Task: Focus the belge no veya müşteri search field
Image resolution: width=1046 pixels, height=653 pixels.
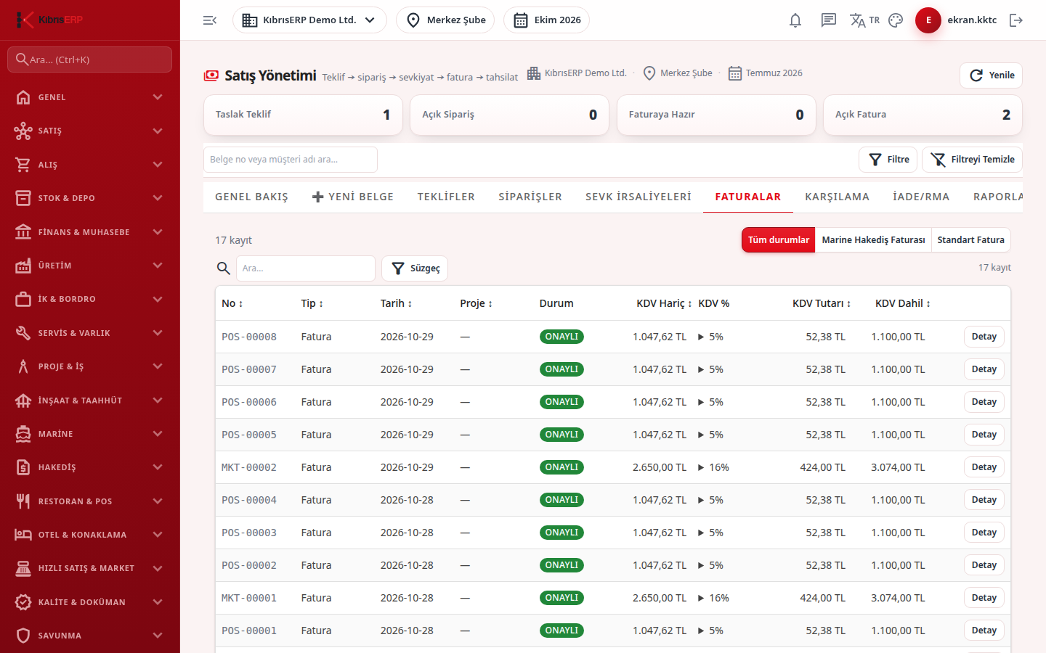Action: point(291,160)
